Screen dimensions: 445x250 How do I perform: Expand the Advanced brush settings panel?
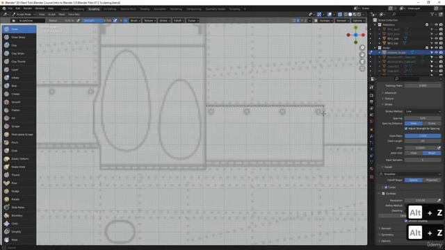click(390, 93)
